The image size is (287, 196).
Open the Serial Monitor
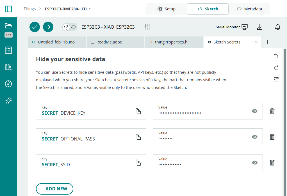coord(232,27)
